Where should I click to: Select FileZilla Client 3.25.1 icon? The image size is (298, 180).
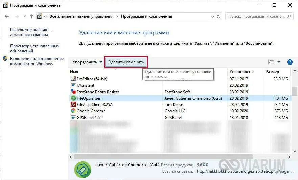pos(73,104)
